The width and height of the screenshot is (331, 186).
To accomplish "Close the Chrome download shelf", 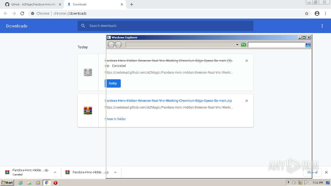I will [x=326, y=172].
